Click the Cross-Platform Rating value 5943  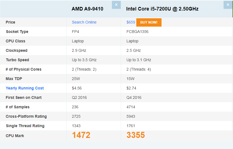131,116
